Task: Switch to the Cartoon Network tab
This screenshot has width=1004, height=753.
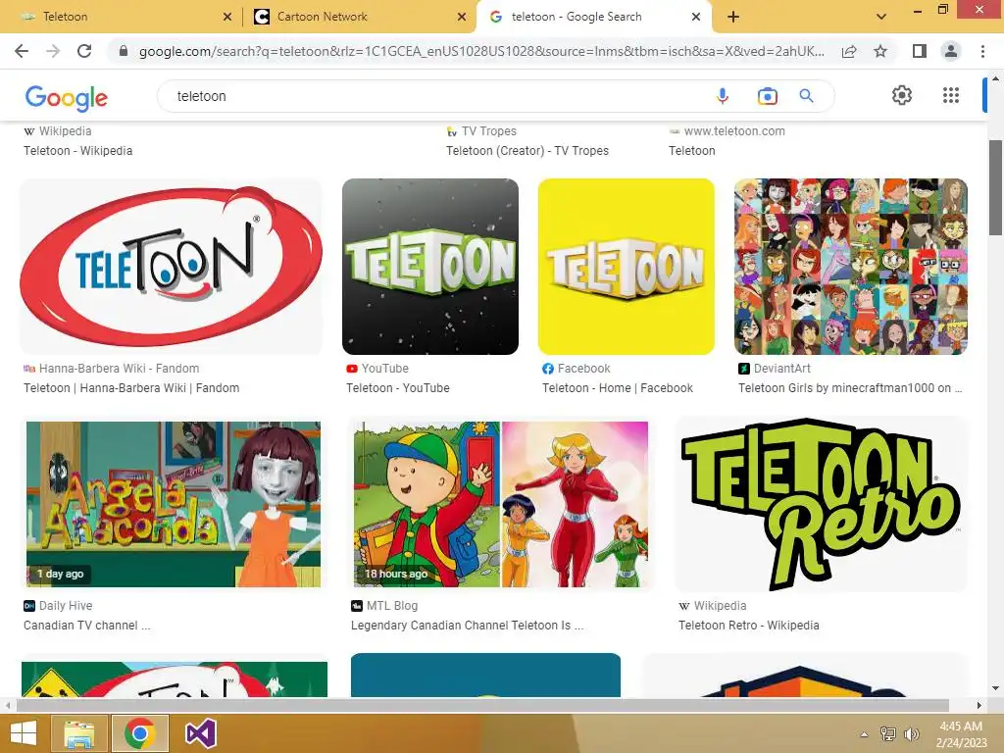Action: click(x=359, y=17)
